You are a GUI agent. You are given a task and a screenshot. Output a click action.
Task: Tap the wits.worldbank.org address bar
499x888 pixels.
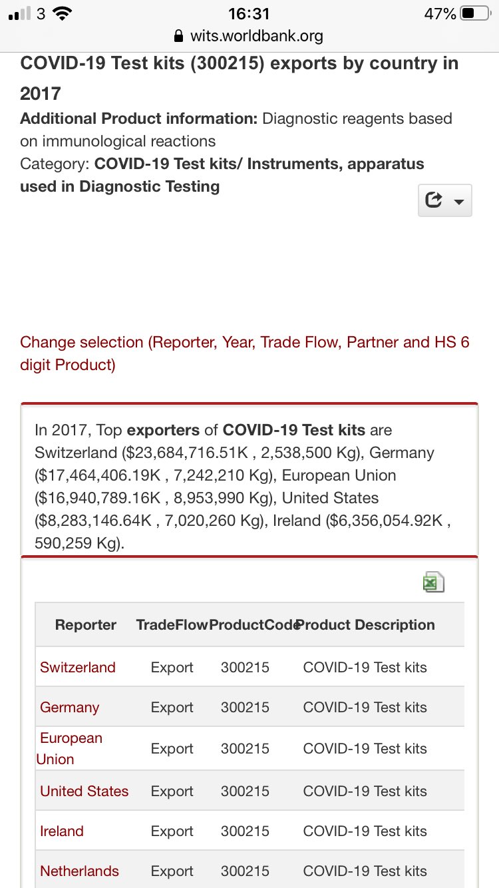point(256,36)
